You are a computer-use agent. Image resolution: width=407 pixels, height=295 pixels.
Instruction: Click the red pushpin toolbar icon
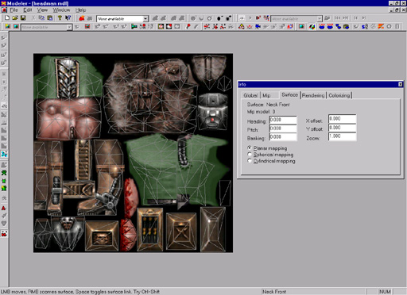point(188,26)
